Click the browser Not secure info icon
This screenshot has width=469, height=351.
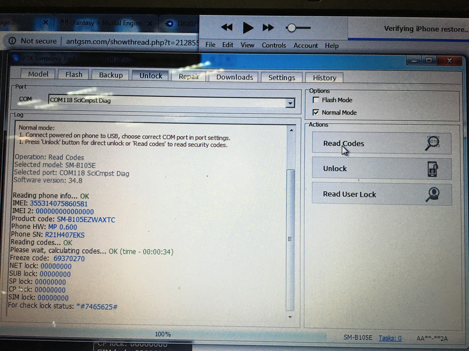coord(12,41)
